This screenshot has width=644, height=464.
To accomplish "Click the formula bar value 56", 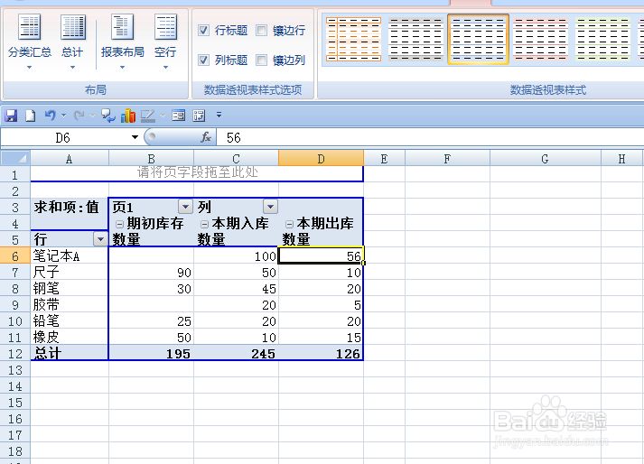I will 234,137.
